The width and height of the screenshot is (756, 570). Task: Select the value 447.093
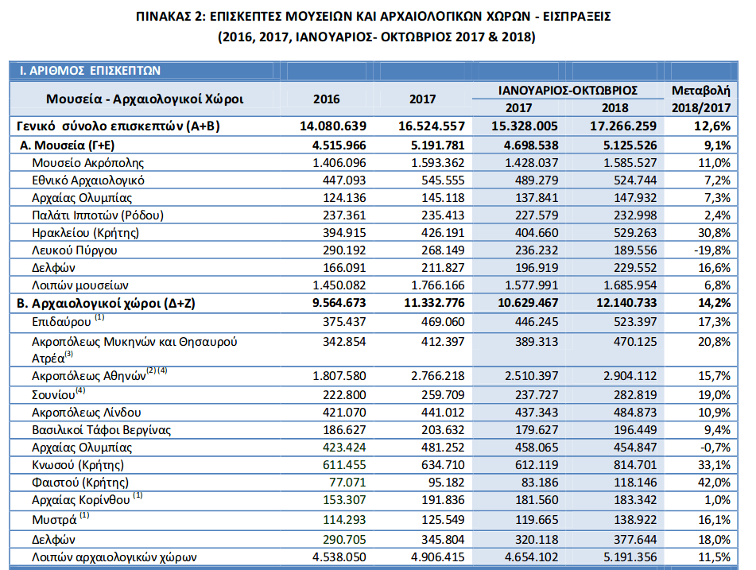(x=344, y=180)
